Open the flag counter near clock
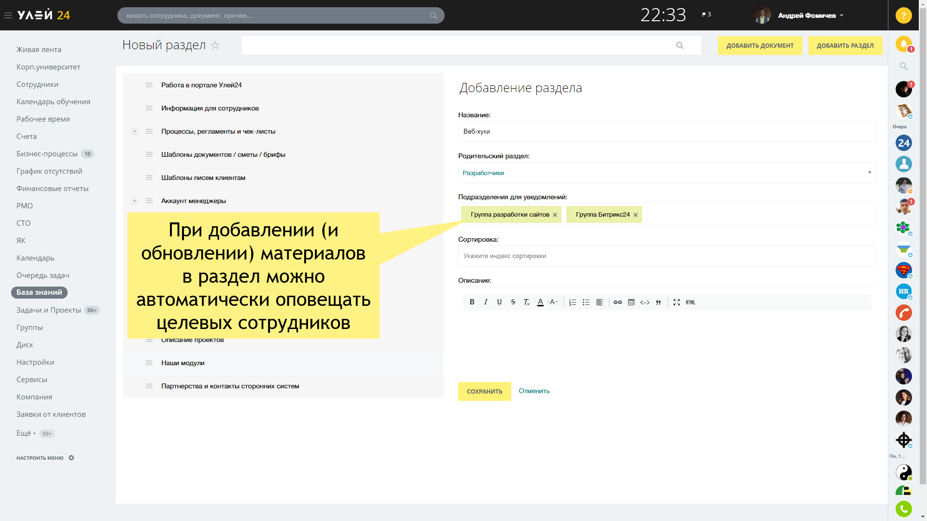Image resolution: width=927 pixels, height=521 pixels. point(706,14)
